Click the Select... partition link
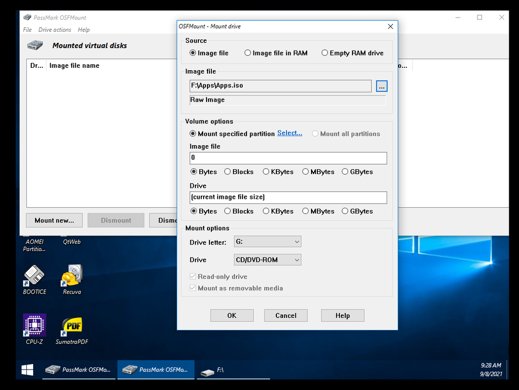 click(x=290, y=133)
